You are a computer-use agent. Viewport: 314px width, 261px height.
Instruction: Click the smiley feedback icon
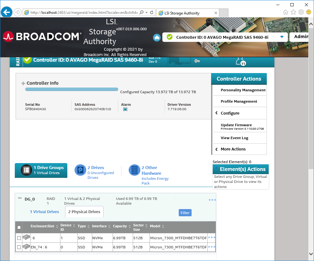click(309, 12)
